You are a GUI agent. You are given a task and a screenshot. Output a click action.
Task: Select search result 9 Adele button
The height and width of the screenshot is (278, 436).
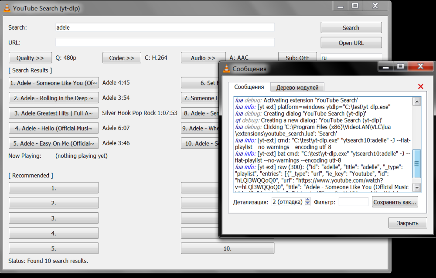click(x=200, y=128)
